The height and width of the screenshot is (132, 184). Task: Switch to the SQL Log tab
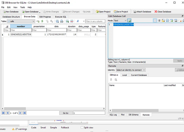[x=113, y=115]
